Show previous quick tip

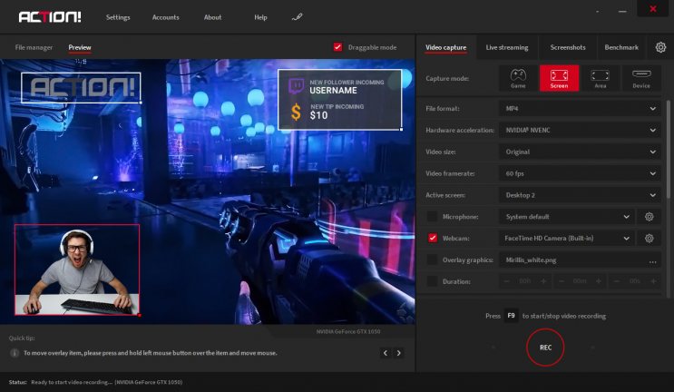tap(386, 353)
